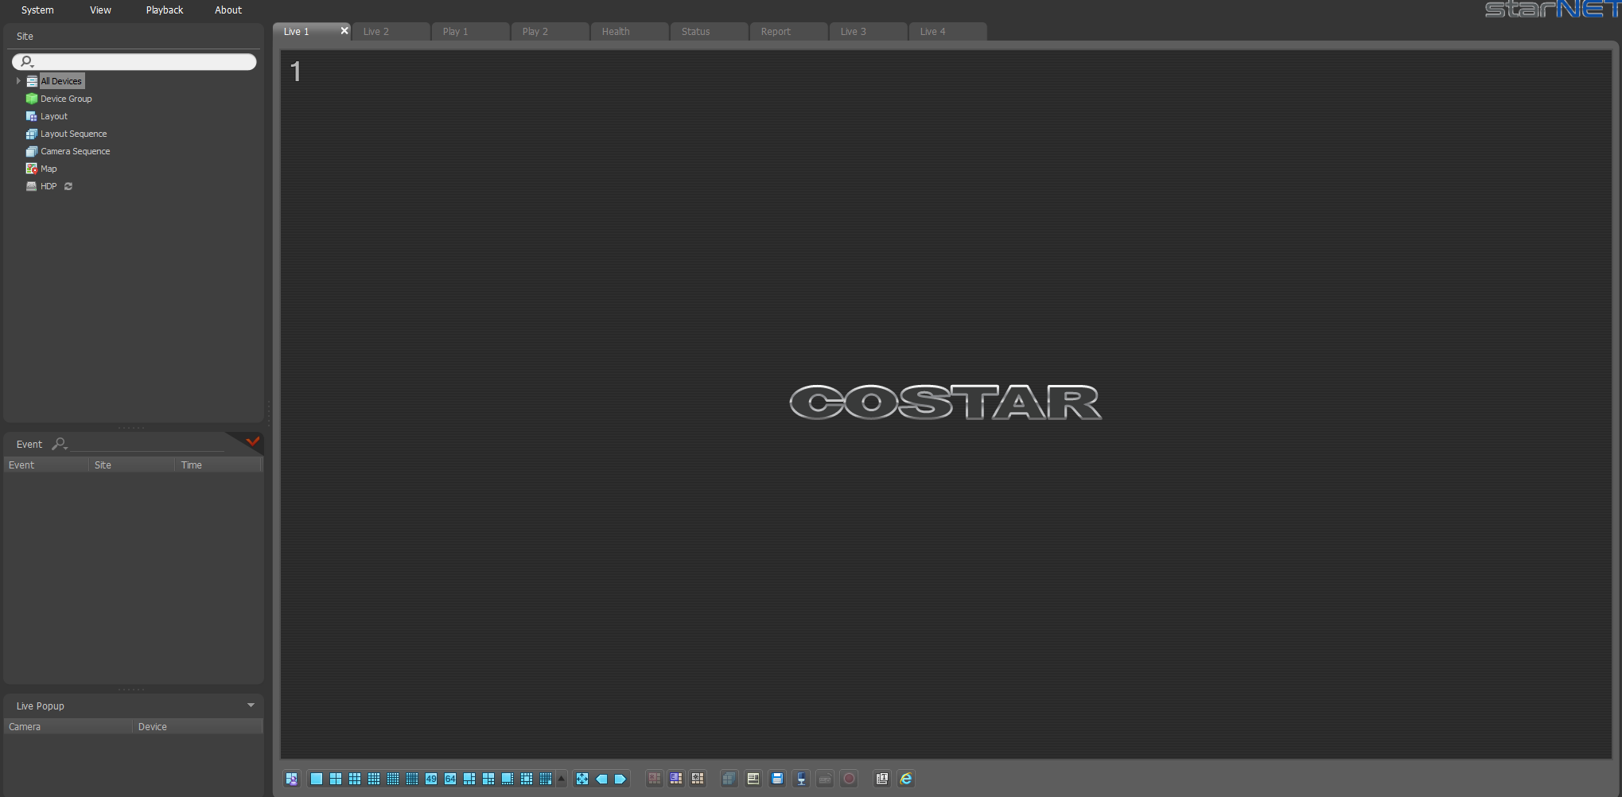The width and height of the screenshot is (1622, 797).
Task: Click the Camera column header in Live Popup
Action: (x=68, y=727)
